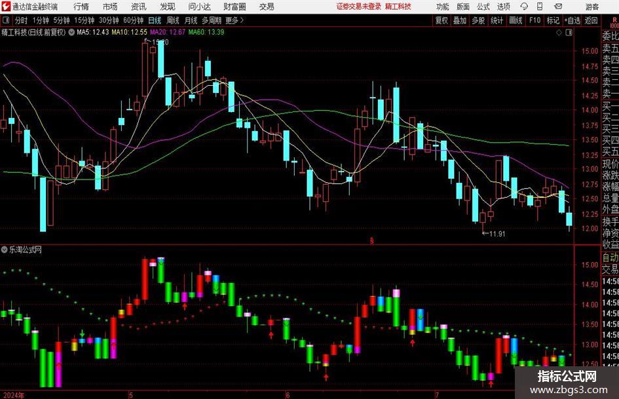619x399 pixels.
Task: Click the 统计 statistics button
Action: pos(497,20)
